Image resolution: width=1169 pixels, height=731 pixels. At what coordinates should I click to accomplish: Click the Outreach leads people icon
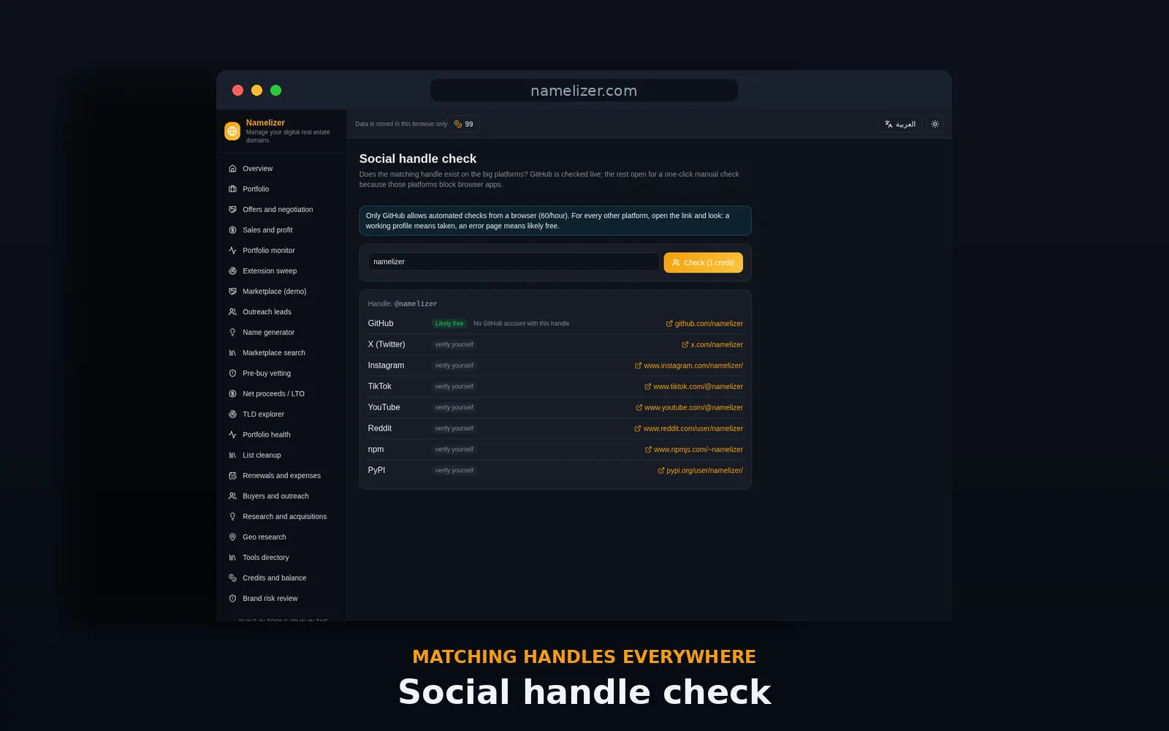(232, 312)
